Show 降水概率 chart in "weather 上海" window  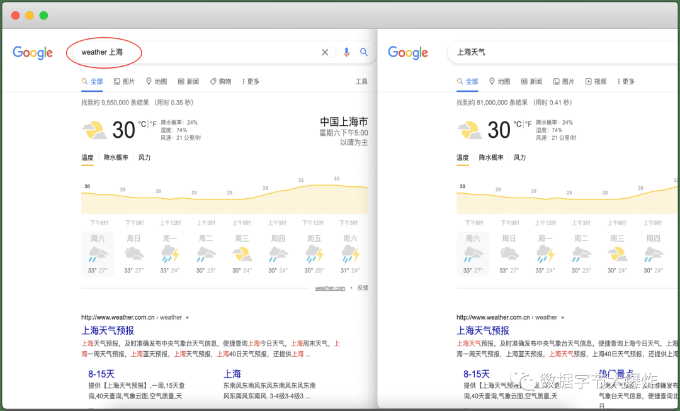coord(116,158)
